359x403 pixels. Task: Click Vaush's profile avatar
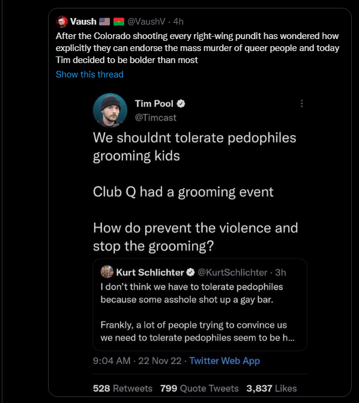coord(62,22)
